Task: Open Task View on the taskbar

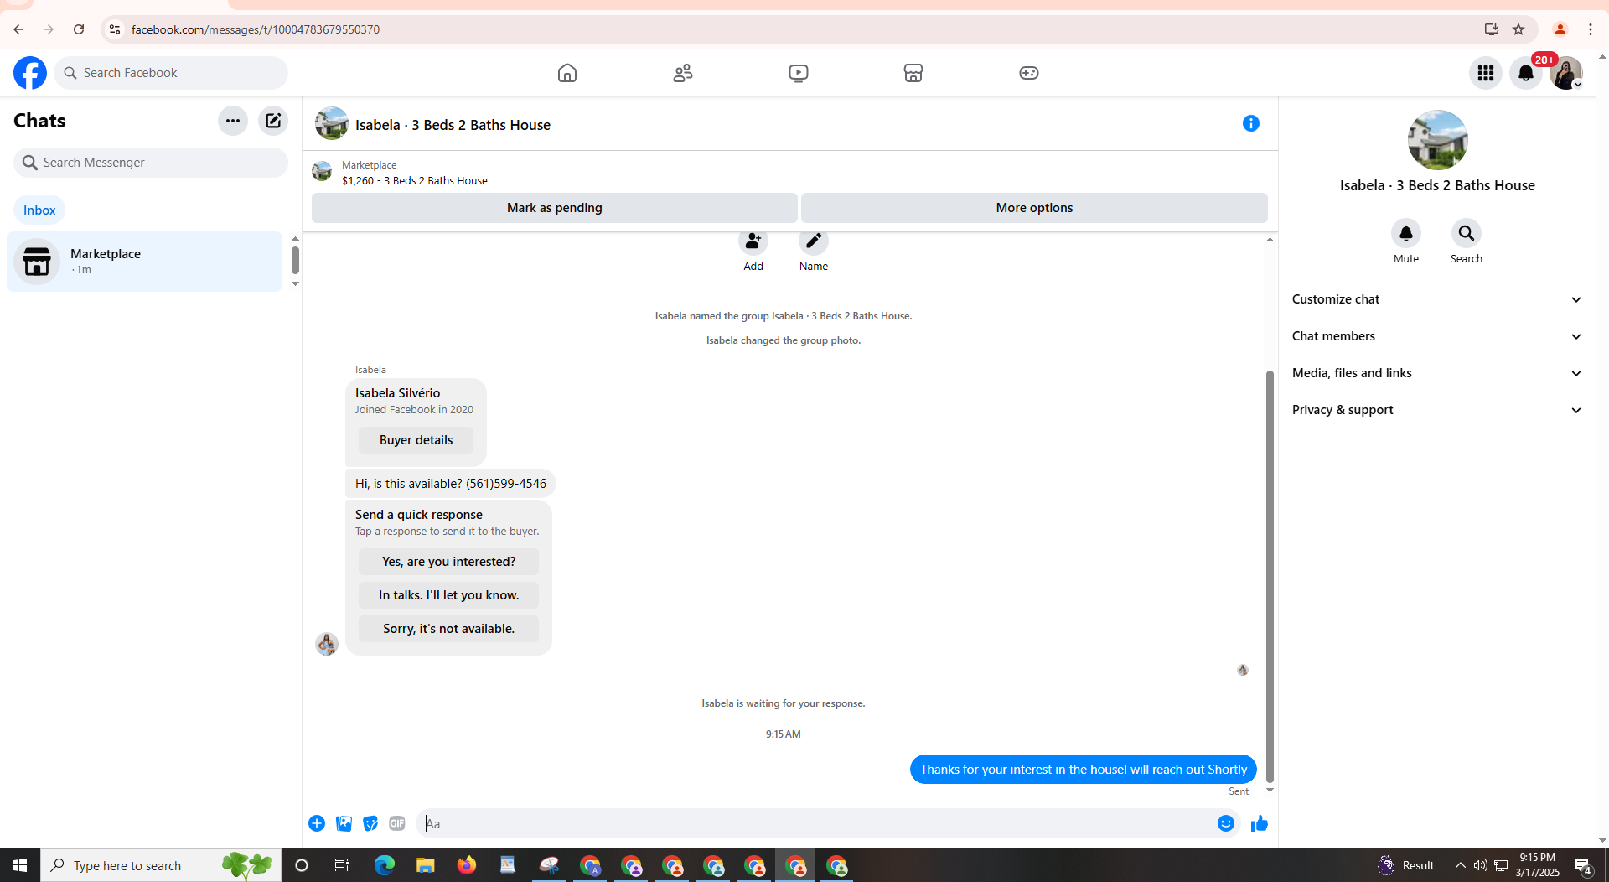Action: pyautogui.click(x=342, y=865)
